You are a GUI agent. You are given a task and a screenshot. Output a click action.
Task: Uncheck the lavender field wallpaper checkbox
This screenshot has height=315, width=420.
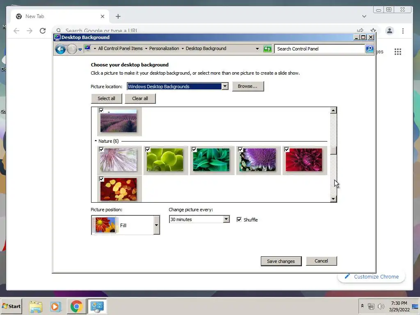(x=101, y=110)
